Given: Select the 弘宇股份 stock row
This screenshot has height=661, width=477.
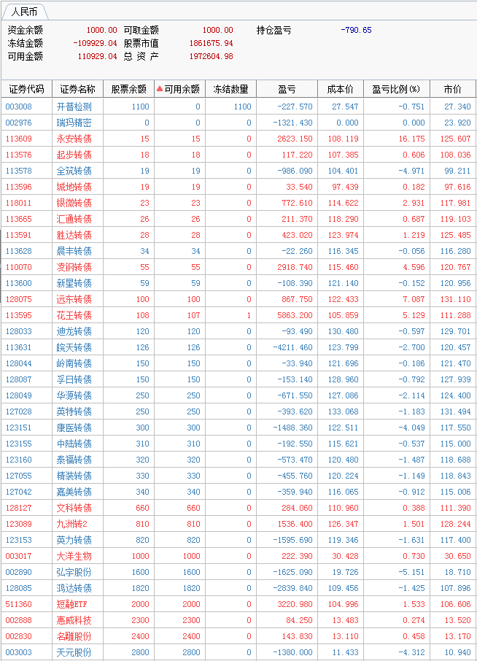Looking at the screenshot, I should (x=238, y=572).
